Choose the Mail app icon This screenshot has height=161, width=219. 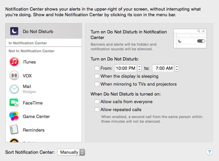coord(14,89)
